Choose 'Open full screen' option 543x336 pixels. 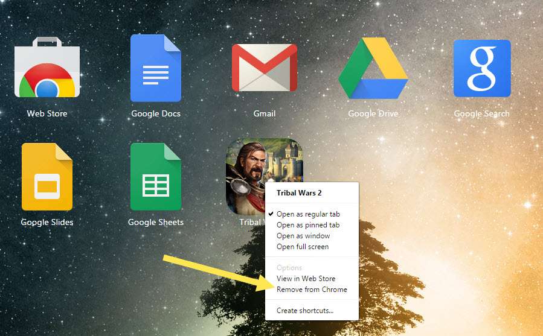(x=303, y=247)
